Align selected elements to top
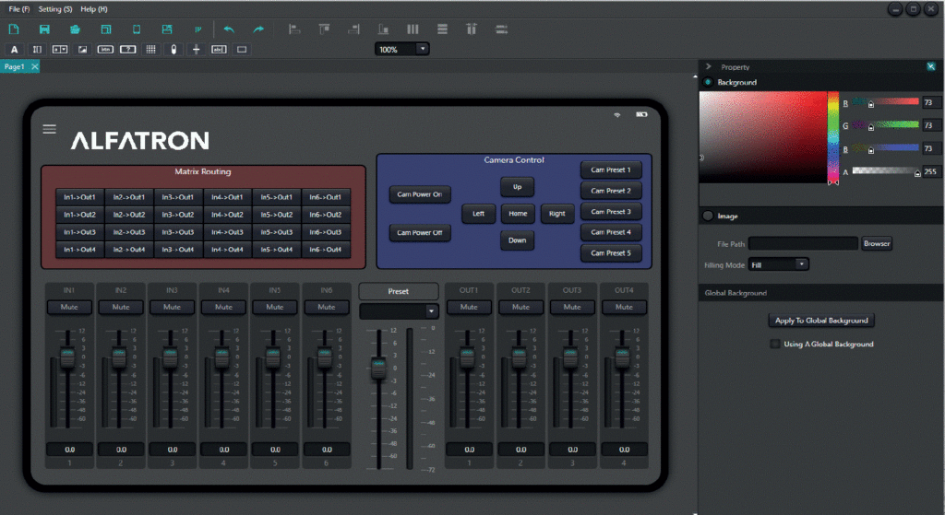The image size is (945, 515). click(324, 29)
